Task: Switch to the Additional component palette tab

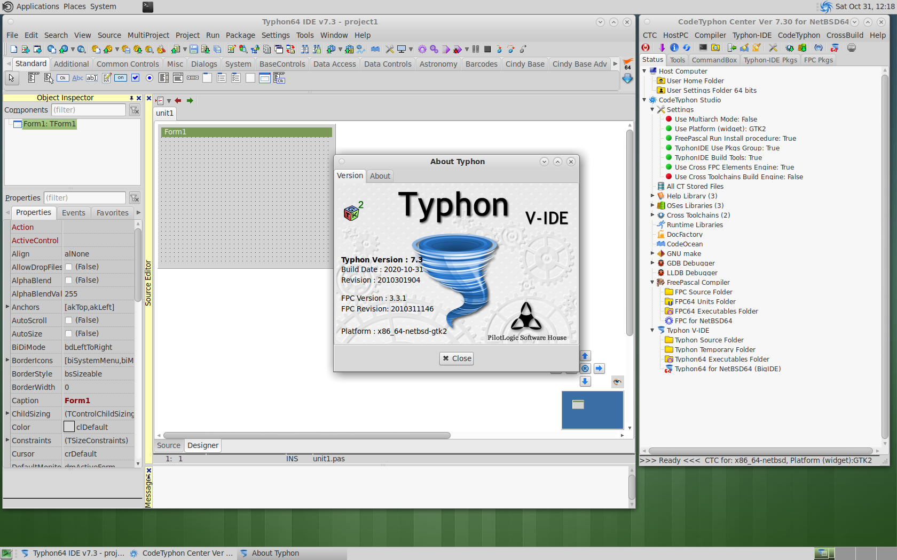Action: pyautogui.click(x=71, y=64)
